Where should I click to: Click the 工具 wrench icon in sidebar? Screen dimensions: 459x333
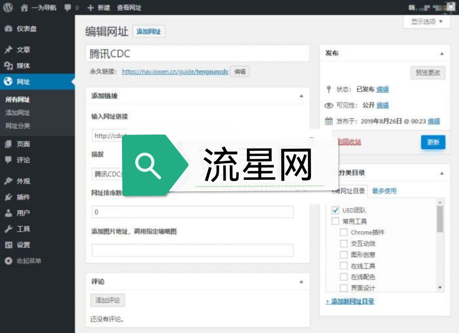point(8,229)
